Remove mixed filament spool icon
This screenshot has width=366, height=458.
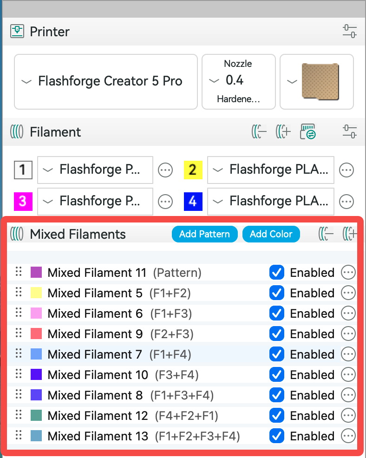tap(326, 234)
